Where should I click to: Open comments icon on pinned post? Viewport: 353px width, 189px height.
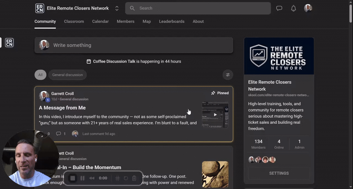click(59, 133)
